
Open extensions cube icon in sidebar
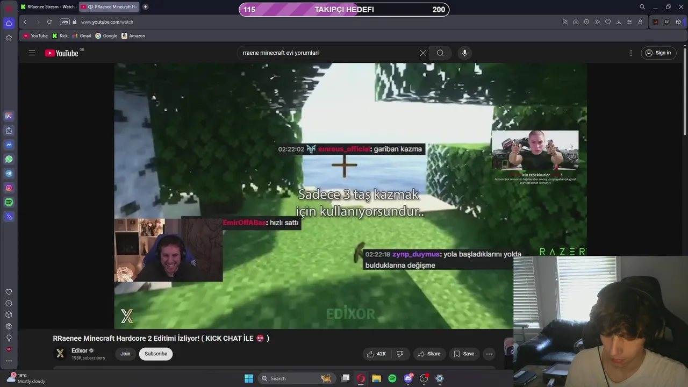tap(9, 315)
